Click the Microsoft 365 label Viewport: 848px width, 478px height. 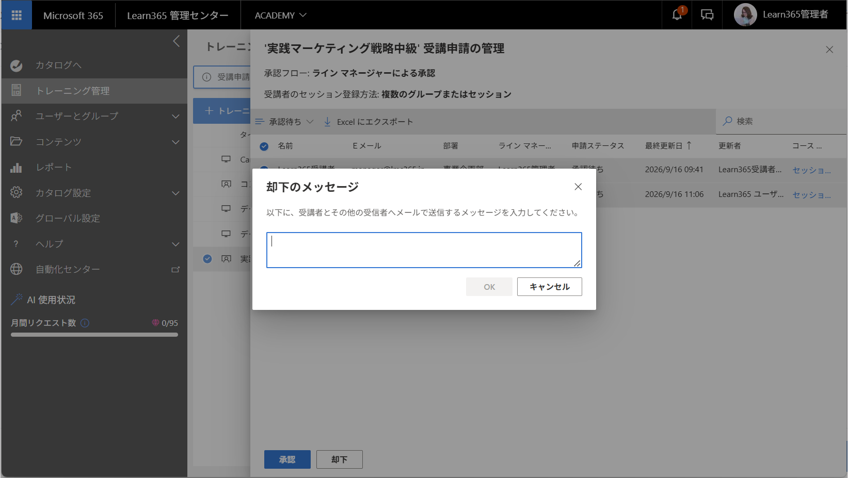pyautogui.click(x=73, y=15)
